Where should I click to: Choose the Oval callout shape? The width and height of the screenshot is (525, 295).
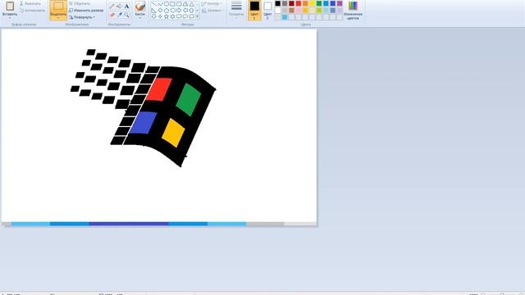pos(185,16)
